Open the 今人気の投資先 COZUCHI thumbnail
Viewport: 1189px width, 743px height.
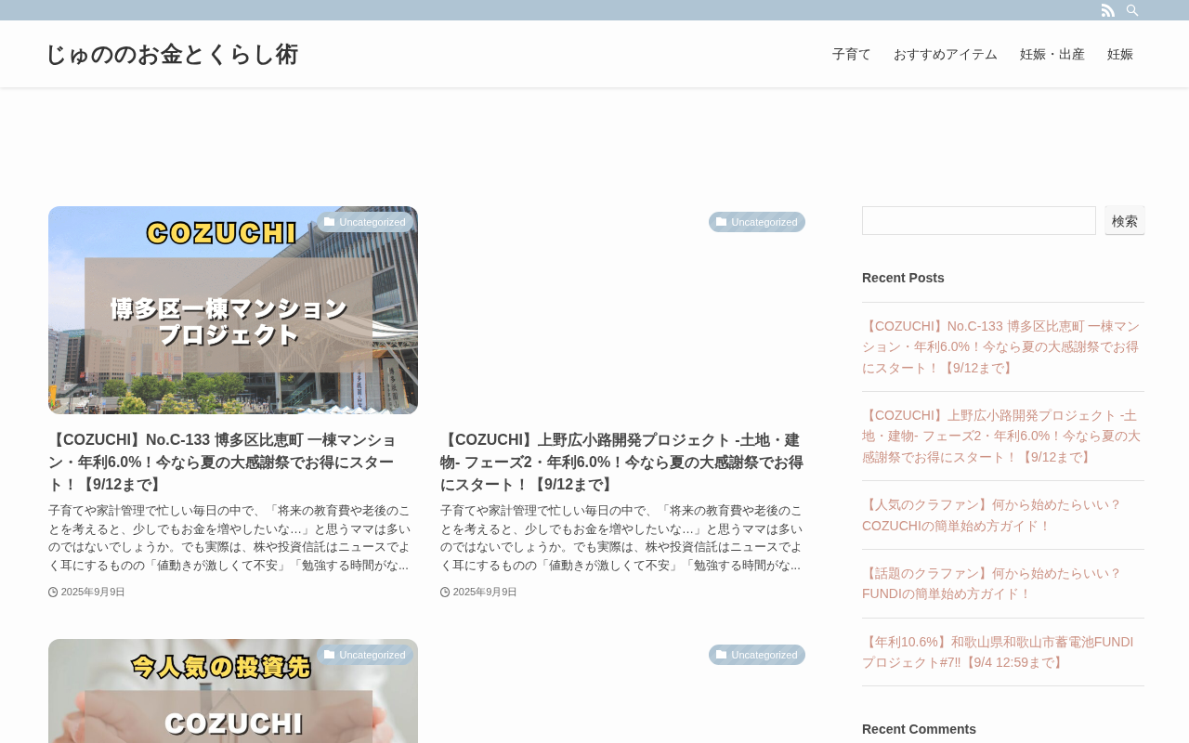pos(233,691)
